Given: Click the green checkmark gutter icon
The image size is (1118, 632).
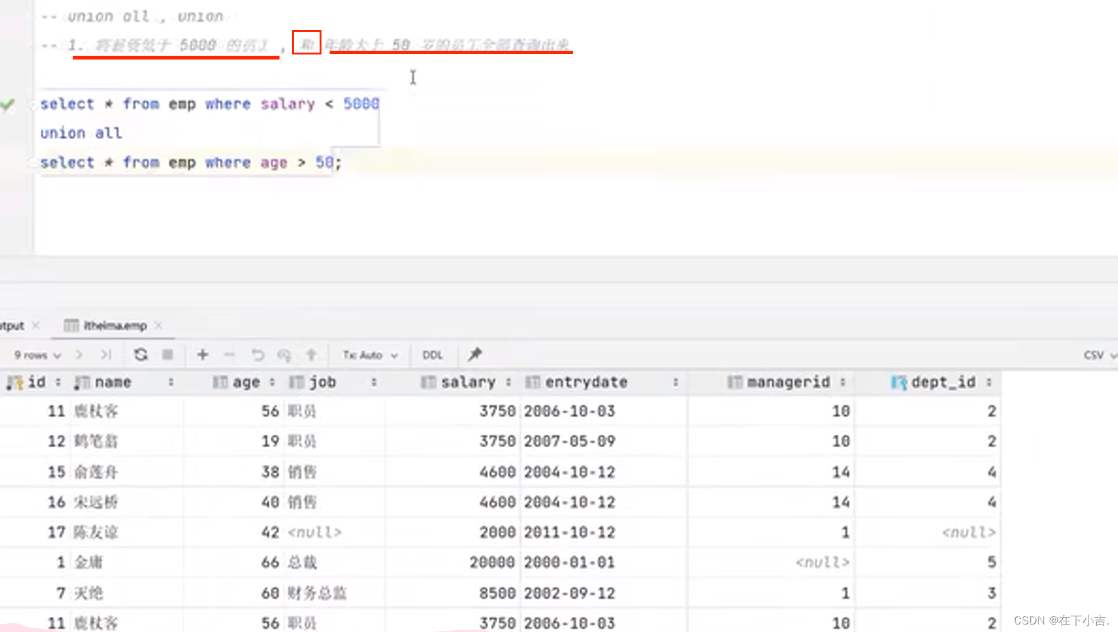Looking at the screenshot, I should (8, 104).
